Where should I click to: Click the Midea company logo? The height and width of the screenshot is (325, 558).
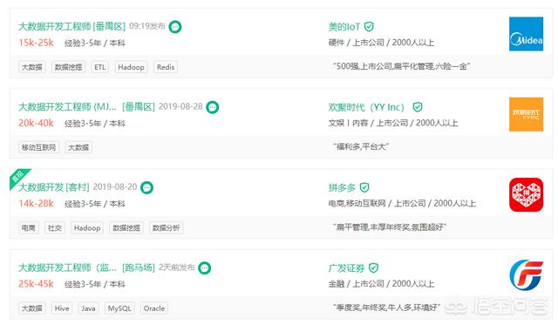[x=526, y=34]
